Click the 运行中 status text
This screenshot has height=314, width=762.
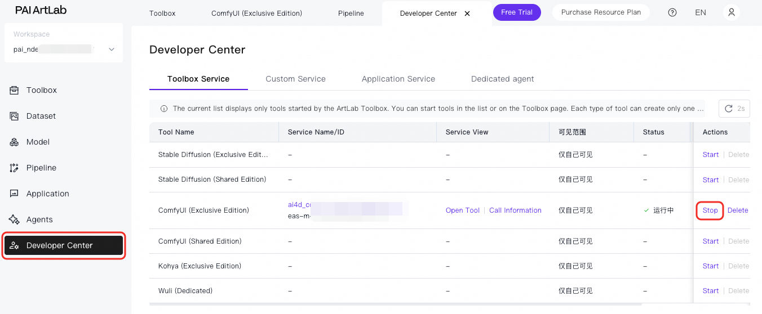[663, 210]
